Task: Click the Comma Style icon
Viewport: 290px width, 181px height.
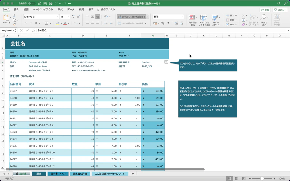Action: point(168,23)
